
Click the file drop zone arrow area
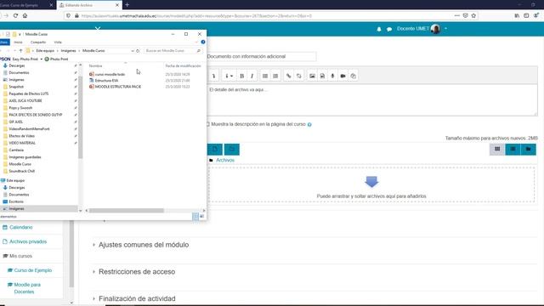click(371, 184)
